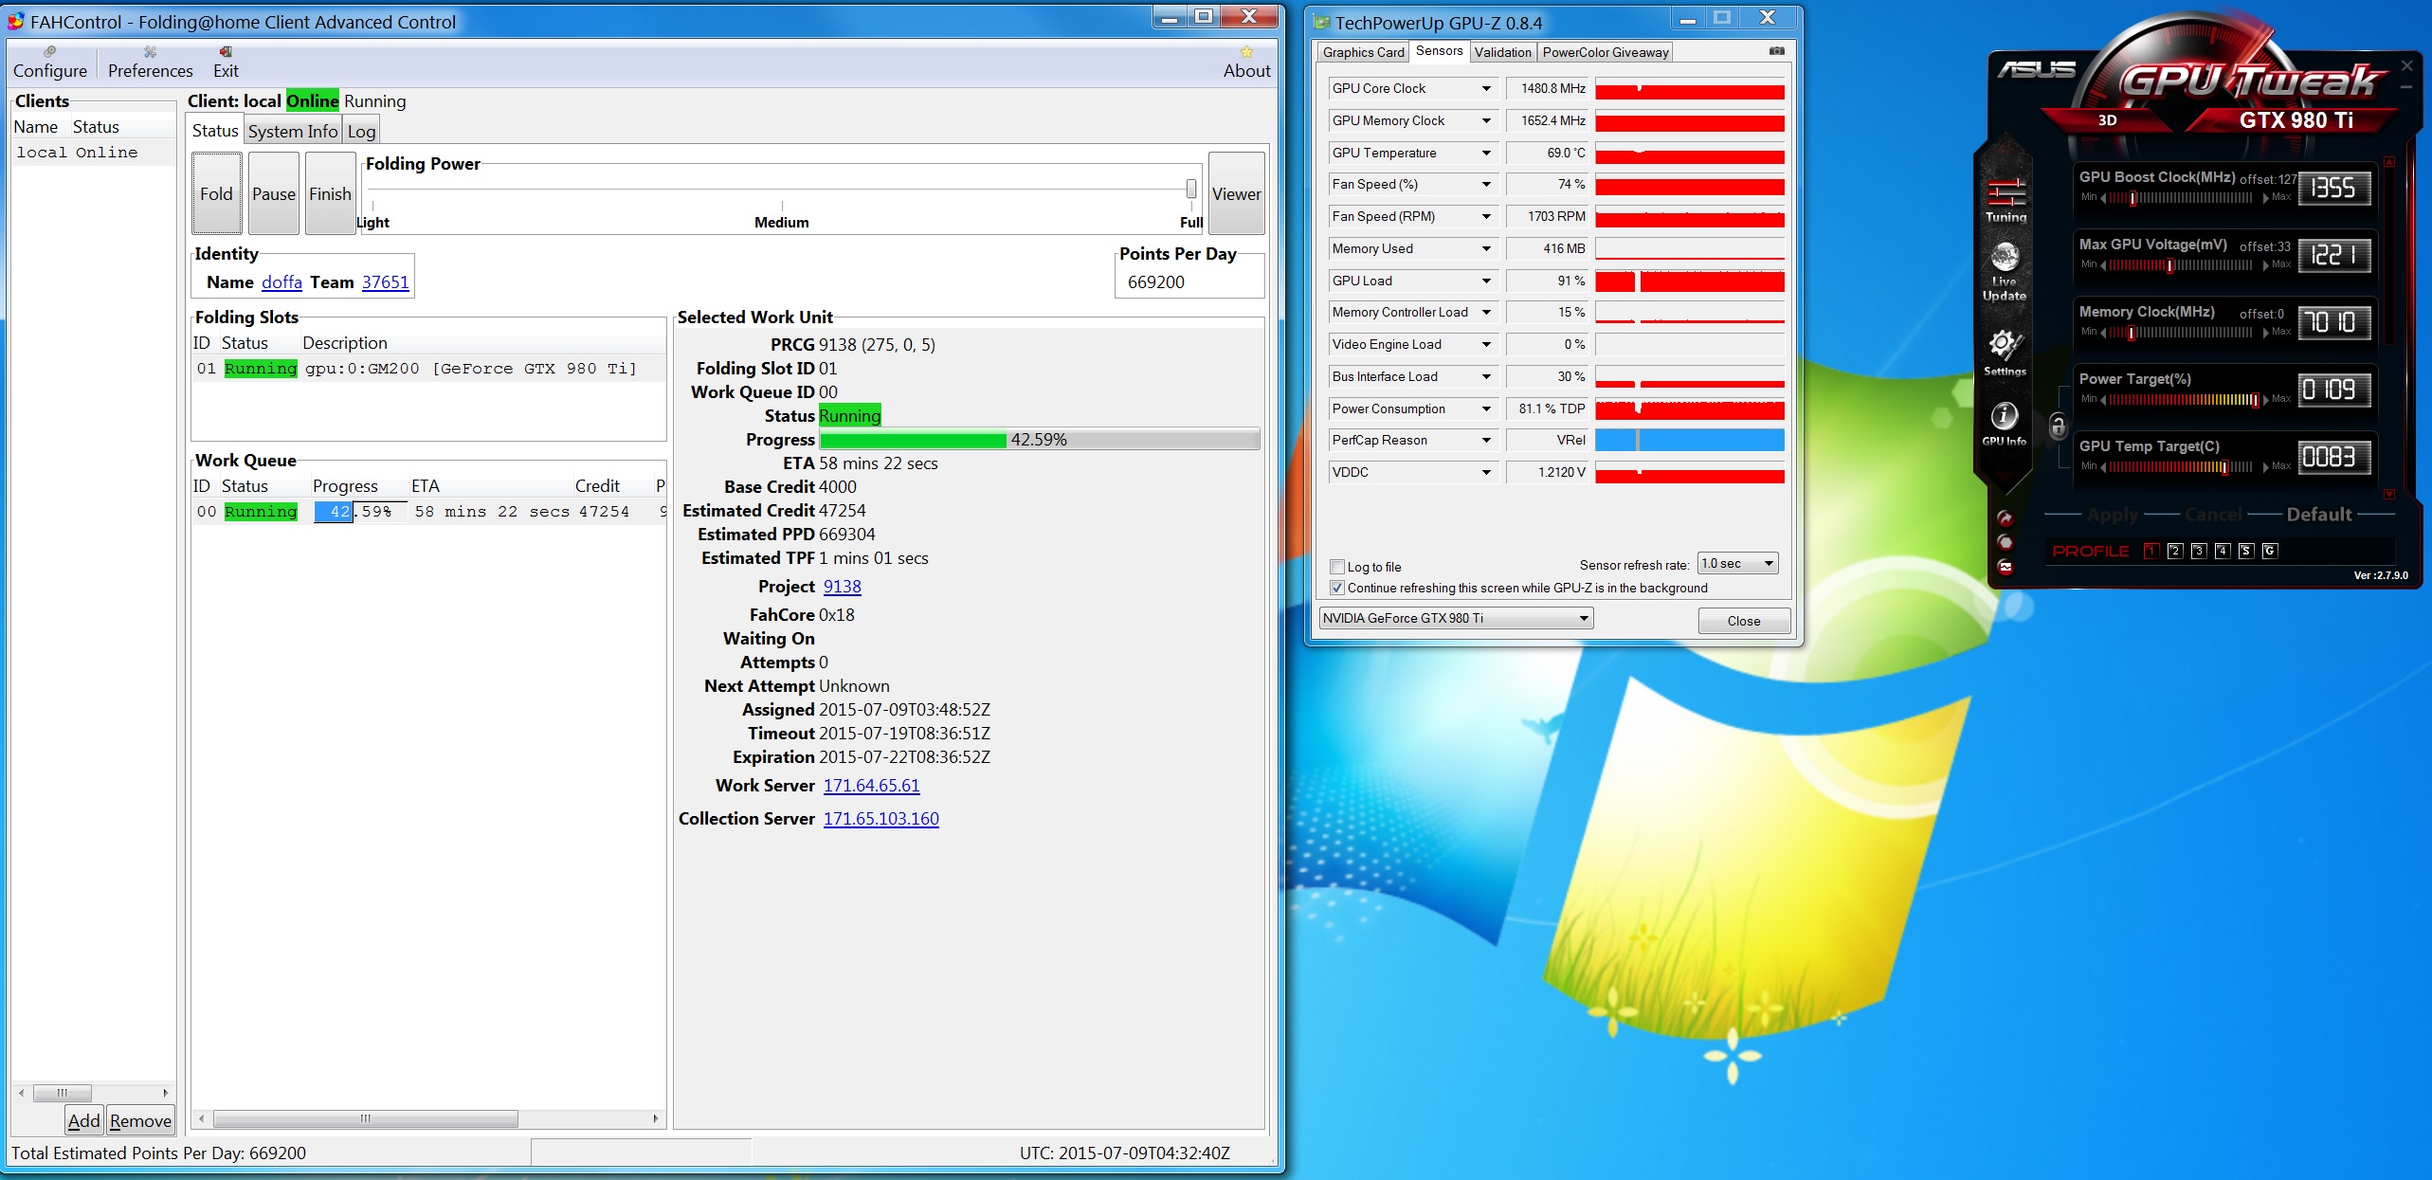2432x1180 pixels.
Task: Open Tuning panel in GPU Tweak
Action: [2005, 200]
